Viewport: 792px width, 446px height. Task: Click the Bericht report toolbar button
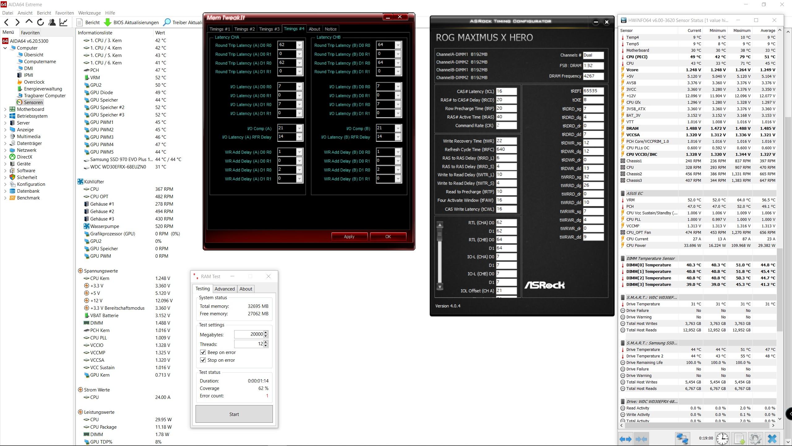click(x=88, y=22)
